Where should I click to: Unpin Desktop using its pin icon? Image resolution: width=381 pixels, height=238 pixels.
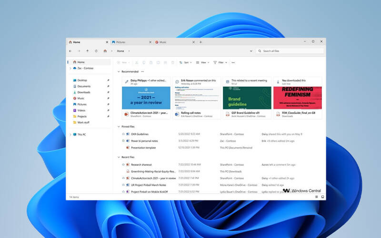pyautogui.click(x=108, y=80)
